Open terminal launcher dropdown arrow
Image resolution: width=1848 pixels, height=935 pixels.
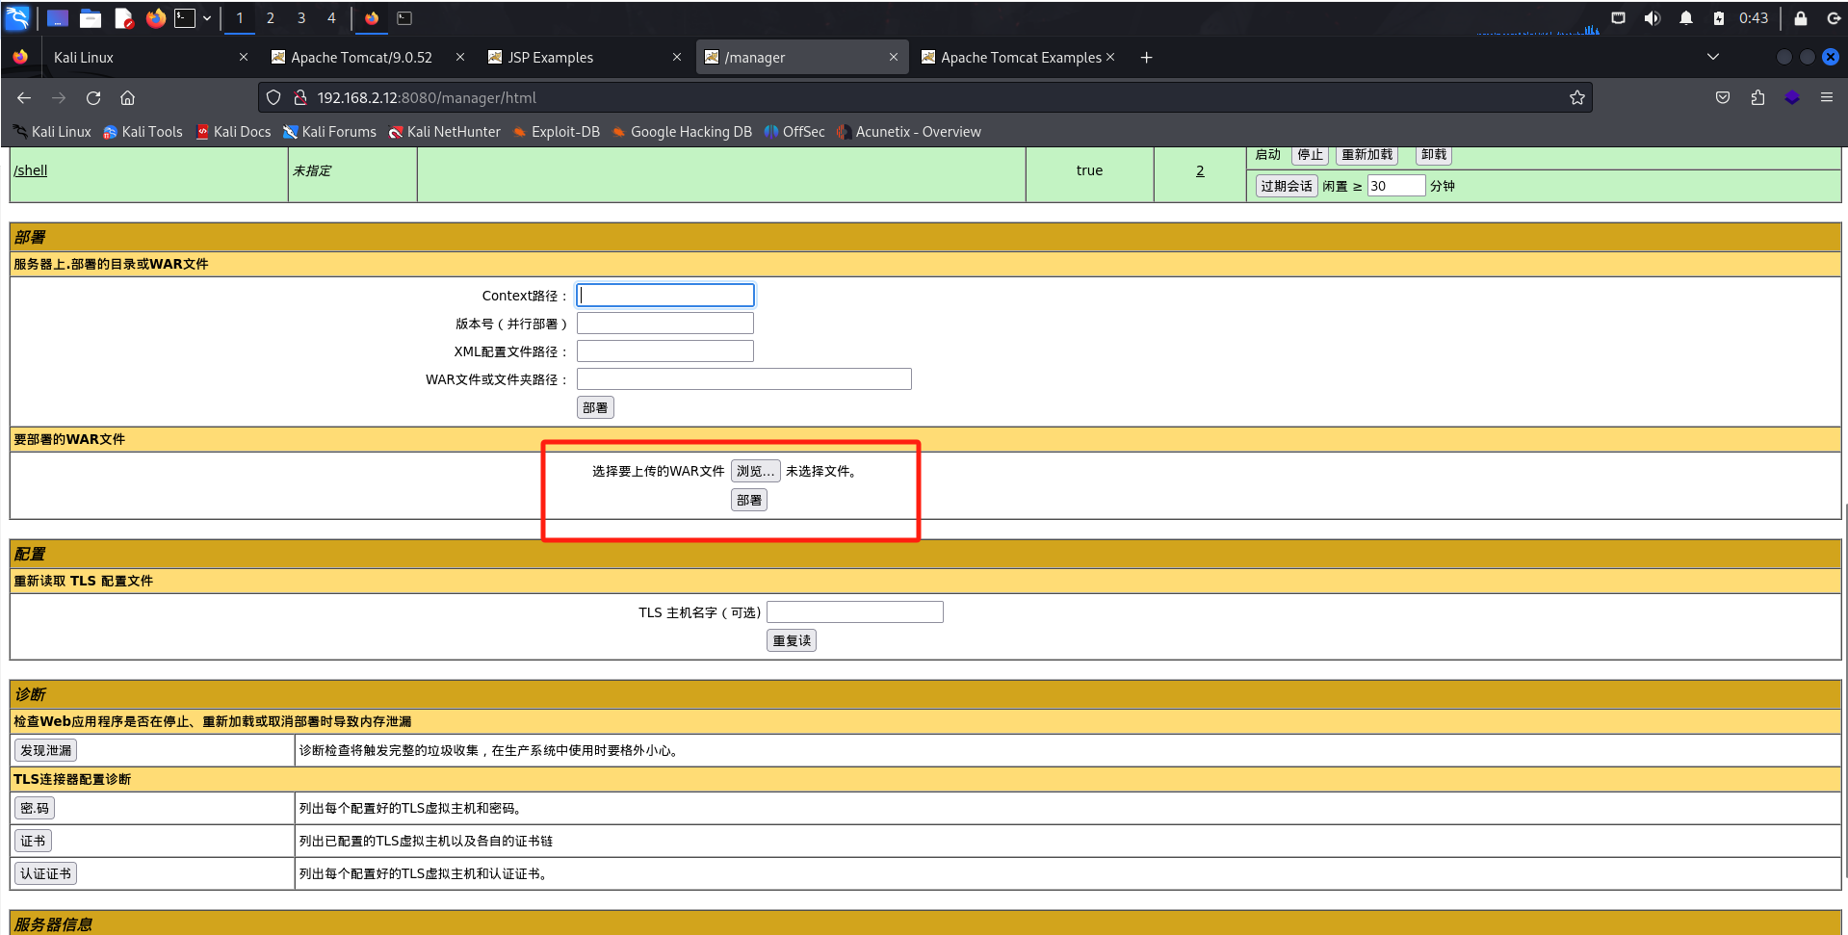[x=207, y=18]
